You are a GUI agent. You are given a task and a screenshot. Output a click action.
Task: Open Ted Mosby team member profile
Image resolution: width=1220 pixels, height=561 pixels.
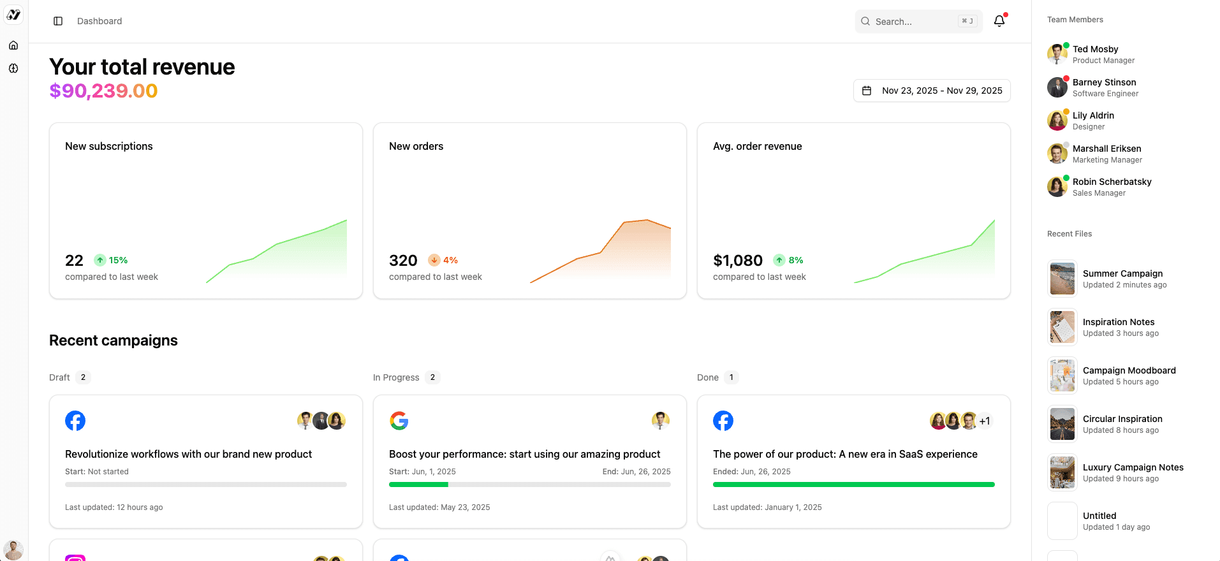click(x=1095, y=54)
